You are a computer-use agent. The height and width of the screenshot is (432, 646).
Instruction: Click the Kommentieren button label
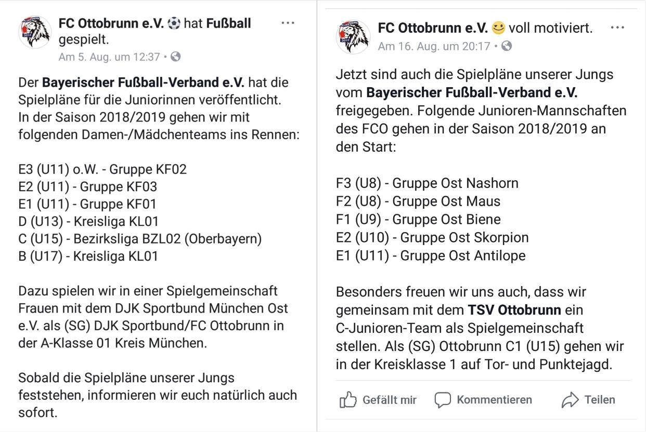494,400
